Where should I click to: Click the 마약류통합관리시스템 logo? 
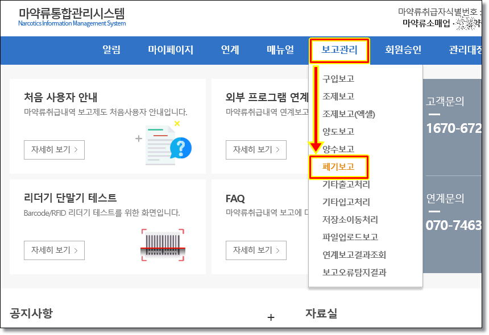point(72,17)
